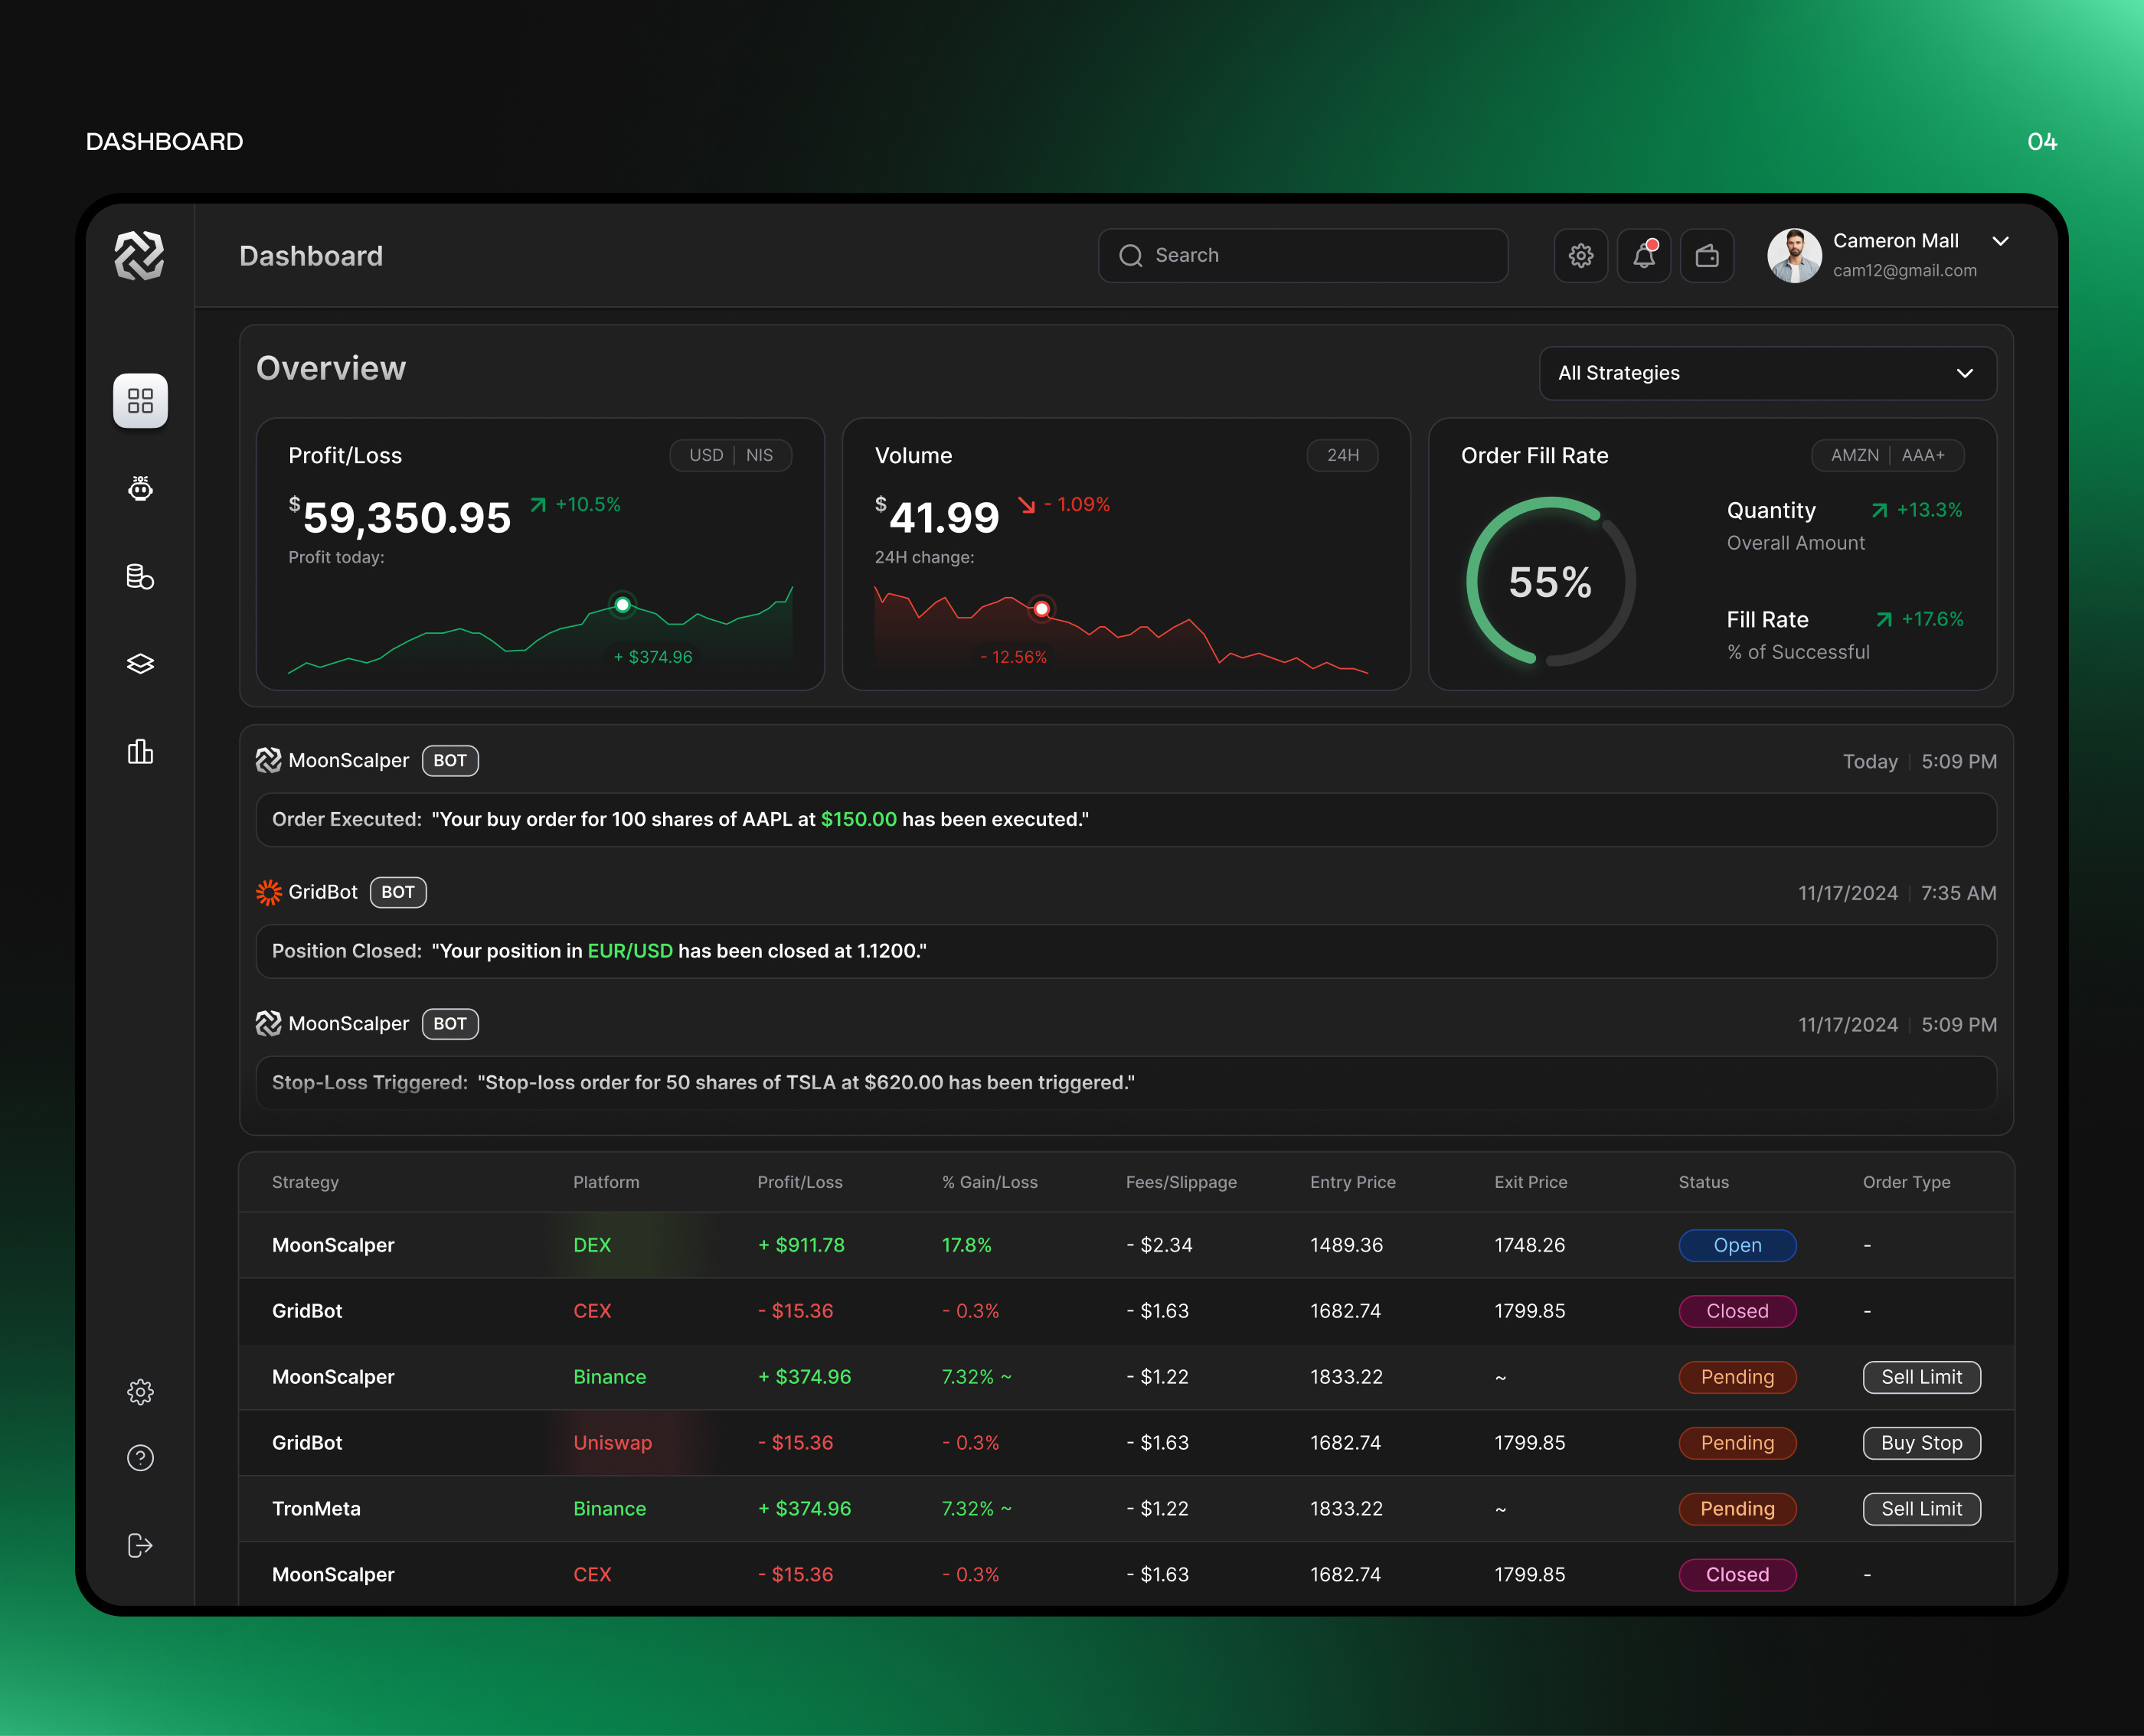Open help via the question mark icon

(x=139, y=1457)
